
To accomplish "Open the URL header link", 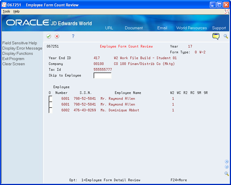I will (109, 28).
